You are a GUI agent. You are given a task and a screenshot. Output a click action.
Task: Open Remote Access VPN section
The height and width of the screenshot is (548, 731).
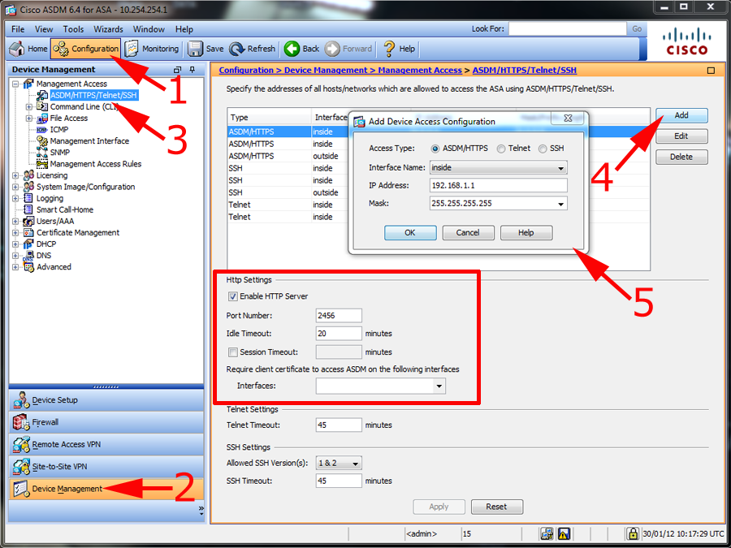tap(106, 444)
